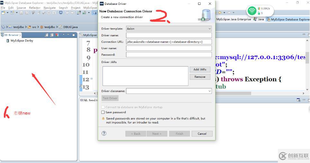Open the Navigate menu

tap(50, 7)
